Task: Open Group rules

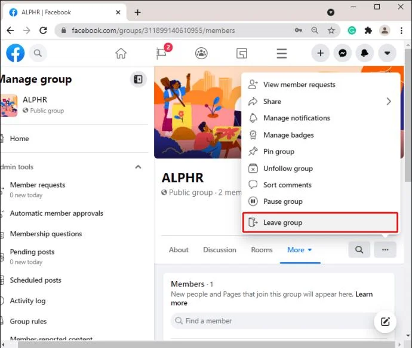Action: point(28,321)
